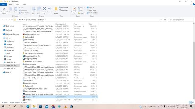
Task: Click Copy path in Clipboard group
Action: coord(23,10)
